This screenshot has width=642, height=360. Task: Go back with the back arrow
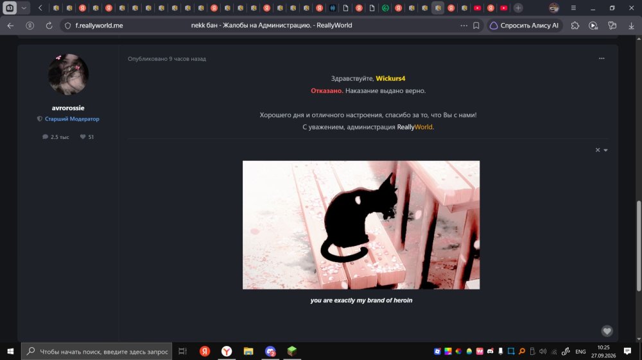11,26
